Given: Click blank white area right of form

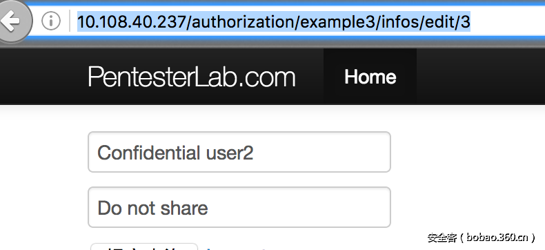Looking at the screenshot, I should [466, 174].
